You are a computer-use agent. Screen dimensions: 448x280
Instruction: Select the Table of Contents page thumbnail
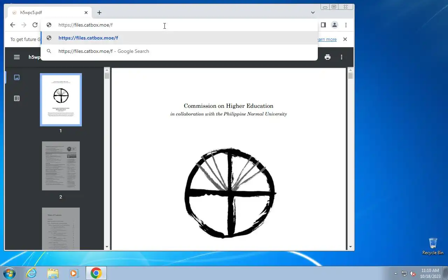[x=61, y=229]
